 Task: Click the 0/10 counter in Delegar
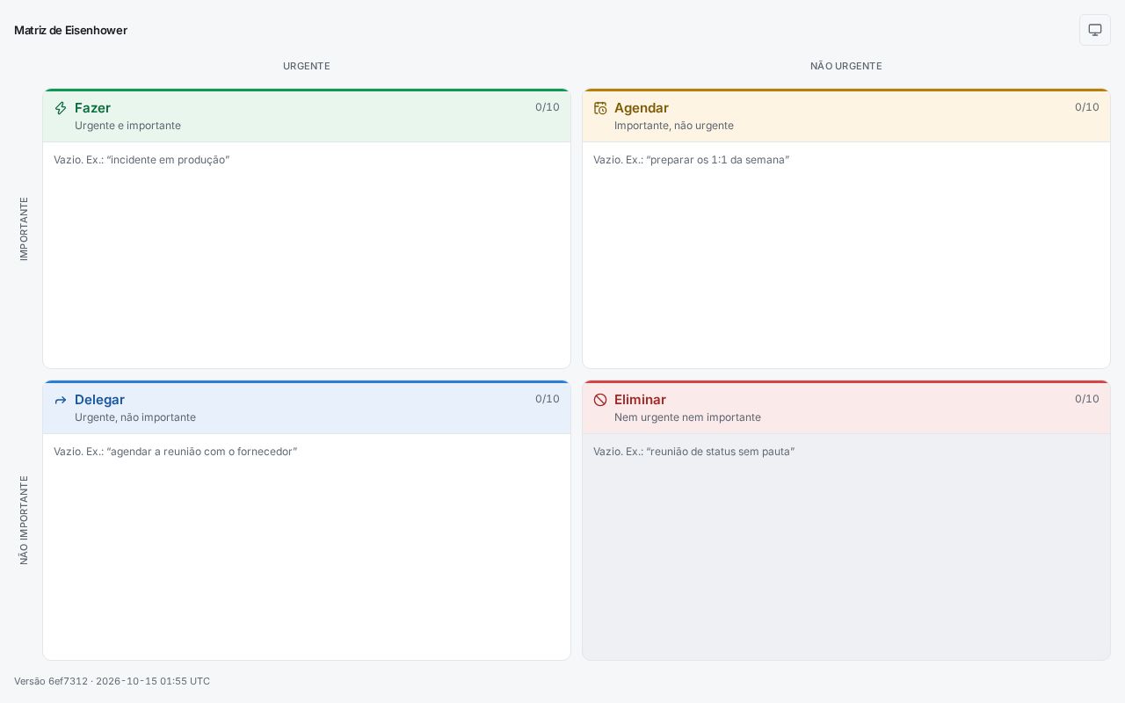[x=548, y=399]
